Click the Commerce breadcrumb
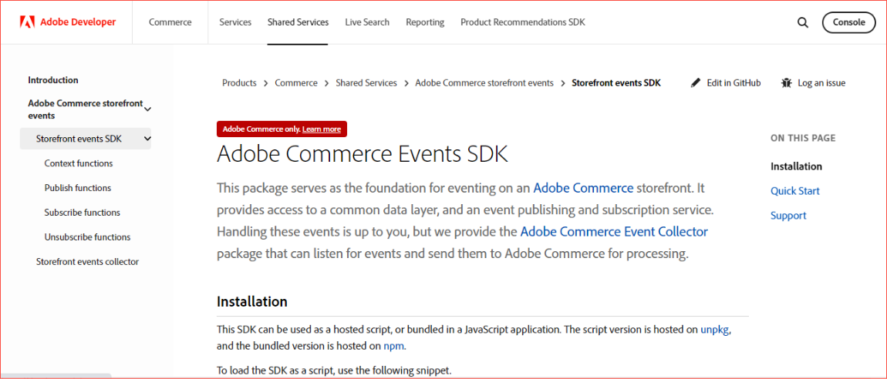Image resolution: width=887 pixels, height=379 pixels. tap(296, 82)
